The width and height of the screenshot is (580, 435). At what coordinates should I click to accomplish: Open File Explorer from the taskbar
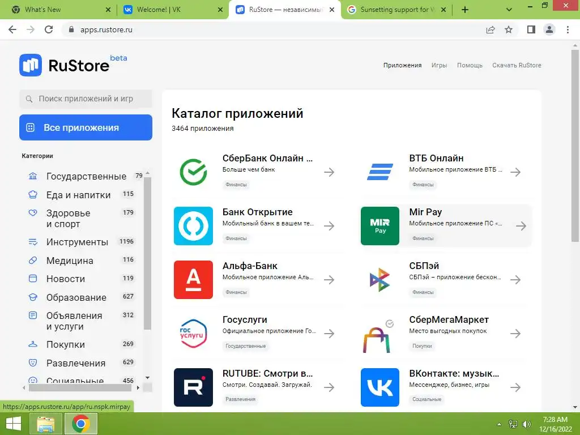point(45,424)
